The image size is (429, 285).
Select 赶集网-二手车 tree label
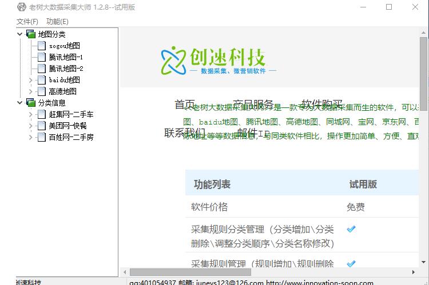coord(71,114)
